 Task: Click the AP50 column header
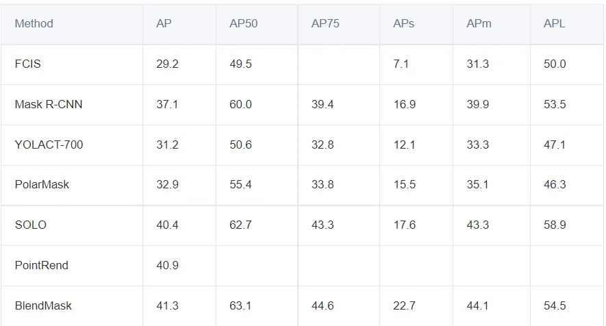(242, 24)
